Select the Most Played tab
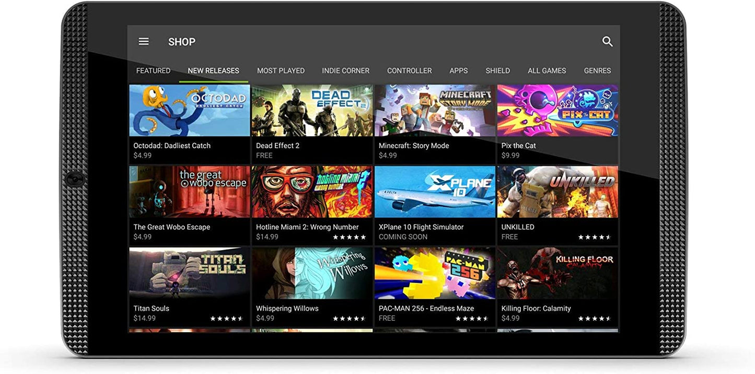The image size is (755, 374). [x=281, y=71]
